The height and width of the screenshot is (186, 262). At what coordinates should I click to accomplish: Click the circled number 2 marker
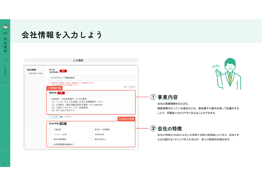[153, 128]
